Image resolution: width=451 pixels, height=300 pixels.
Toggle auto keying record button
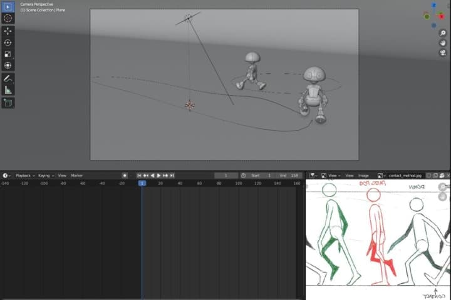(x=125, y=176)
